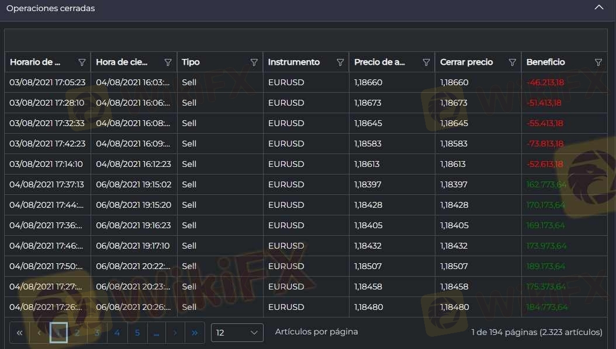Open filter icon for Hora de cierre column

[x=168, y=62]
